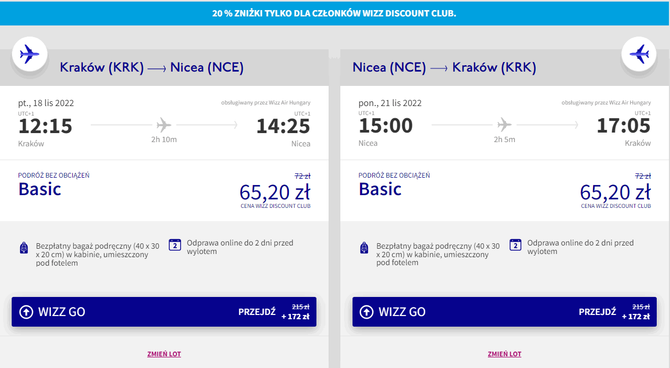Screen dimensions: 670x368
Task: Click the upgrade arrow icon in return WIZZ GO
Action: tap(366, 312)
